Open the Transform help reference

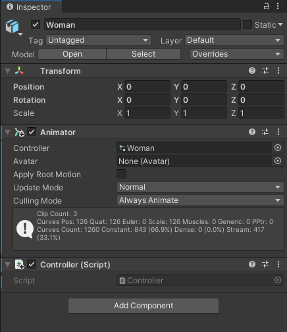pos(252,70)
